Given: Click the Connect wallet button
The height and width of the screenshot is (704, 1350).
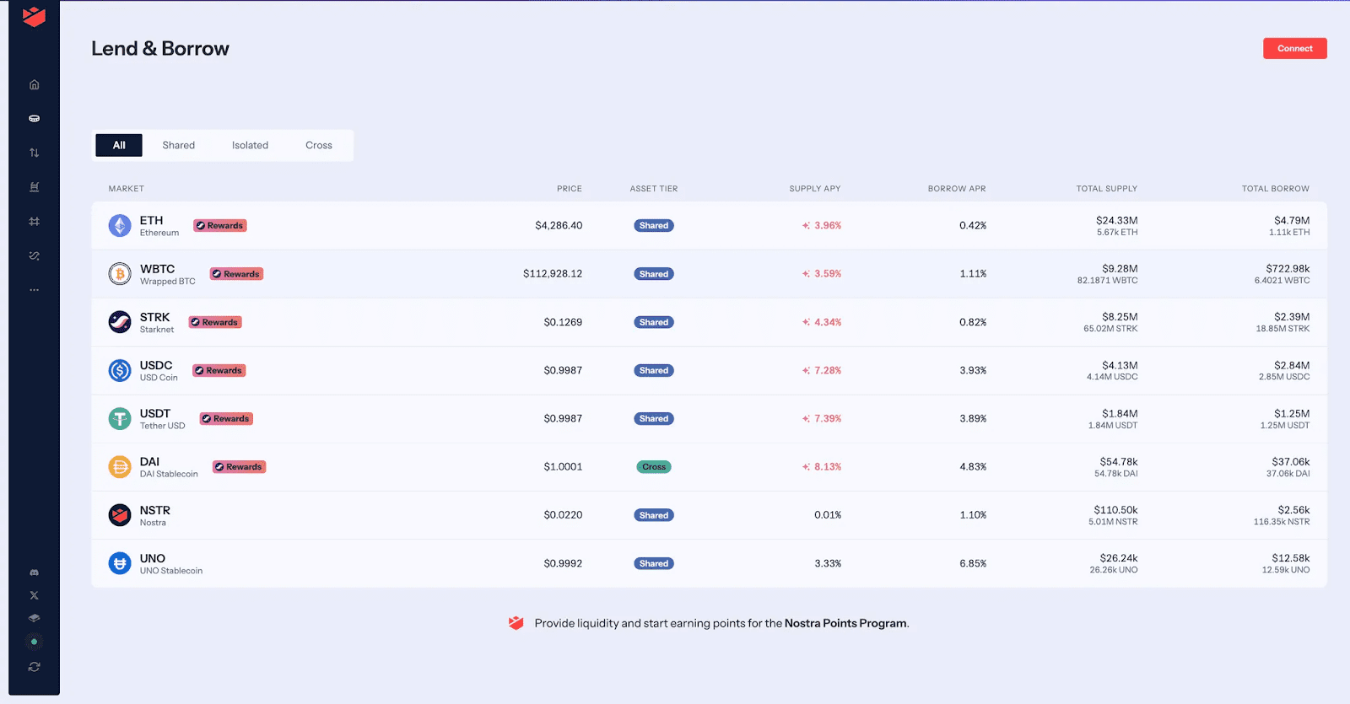Looking at the screenshot, I should [x=1294, y=48].
